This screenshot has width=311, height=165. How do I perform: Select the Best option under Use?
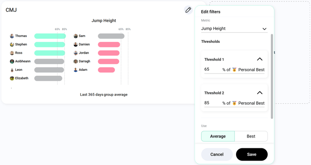coord(251,136)
